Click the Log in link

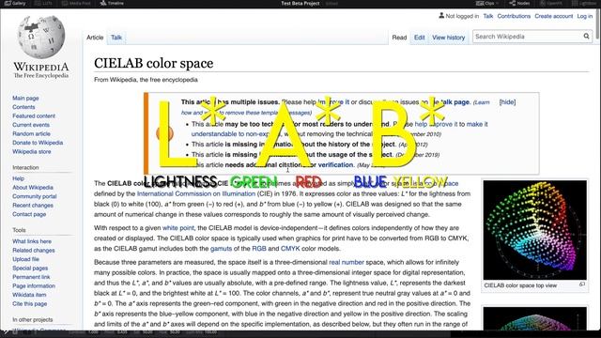[584, 16]
